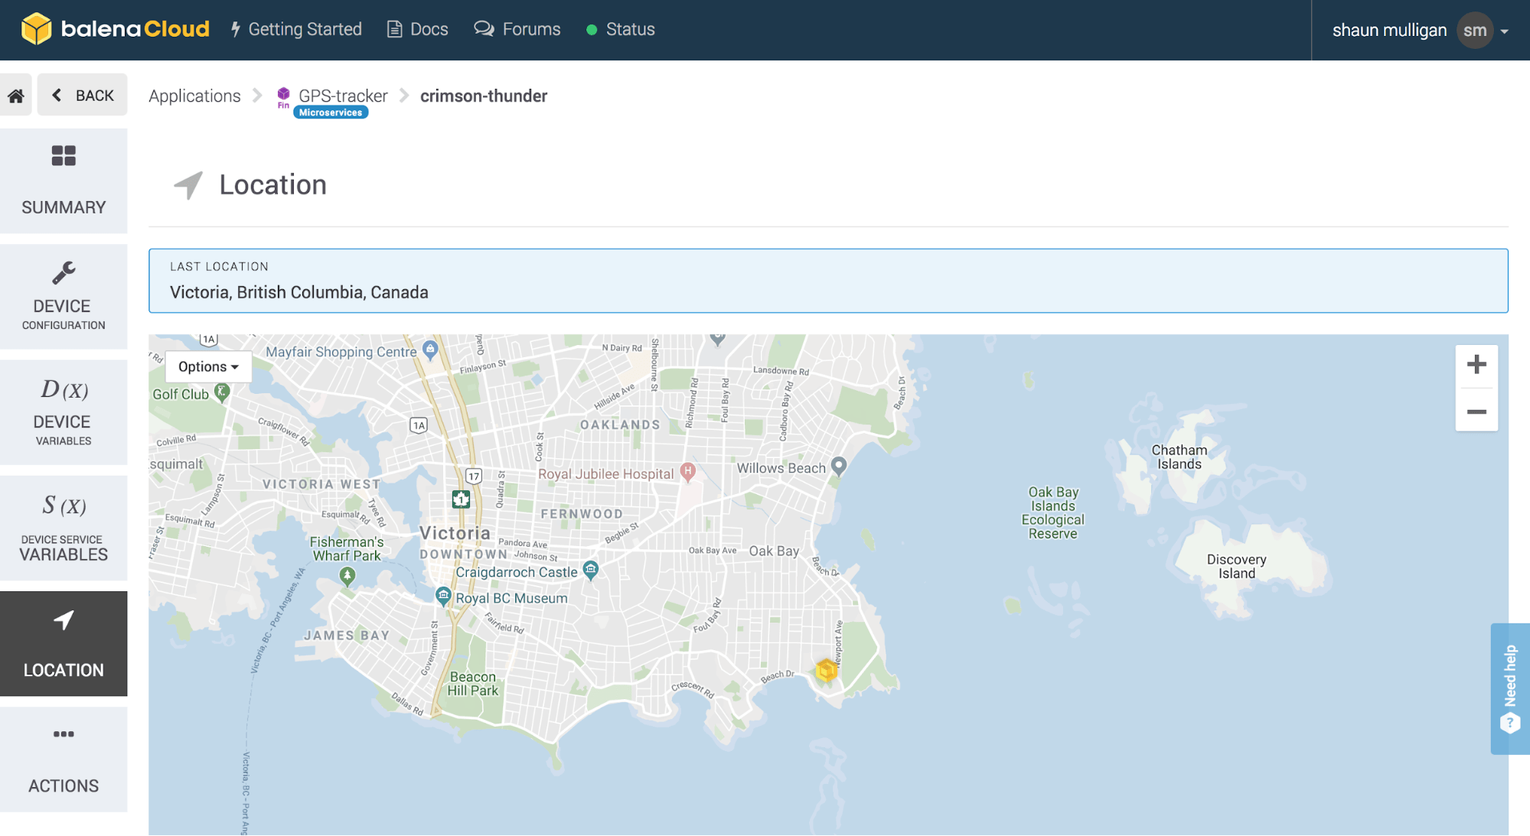Open Actions three-dots icon
1530x836 pixels.
[x=64, y=734]
